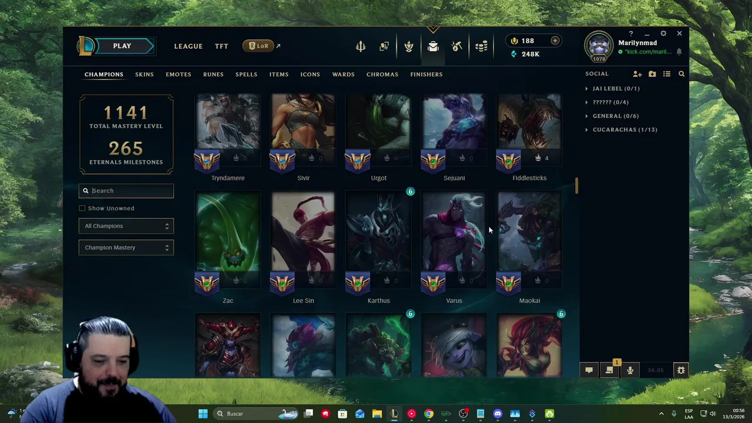Switch to the Icons tab
Screen dimensions: 752x423
point(310,75)
